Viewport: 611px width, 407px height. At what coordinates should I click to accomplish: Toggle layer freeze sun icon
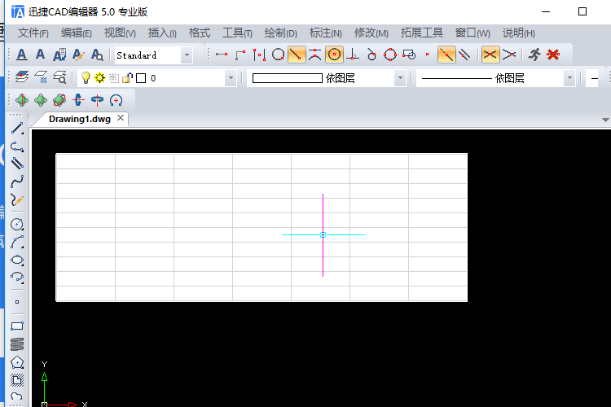click(x=99, y=78)
